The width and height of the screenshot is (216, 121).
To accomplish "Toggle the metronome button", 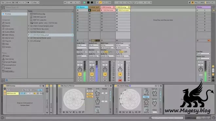I will [28, 3].
